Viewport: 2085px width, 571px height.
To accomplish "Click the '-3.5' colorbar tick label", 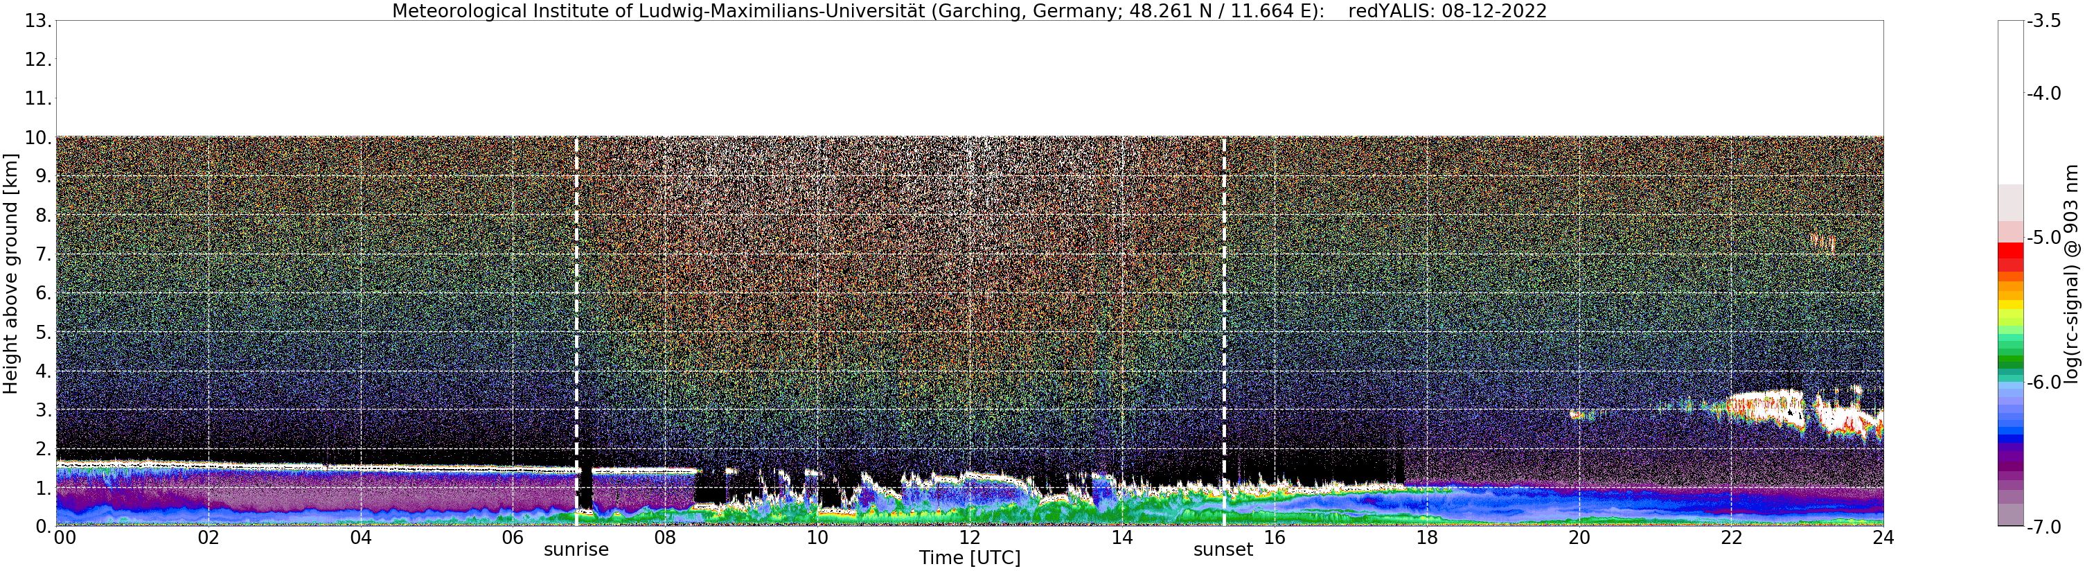I will point(2043,21).
